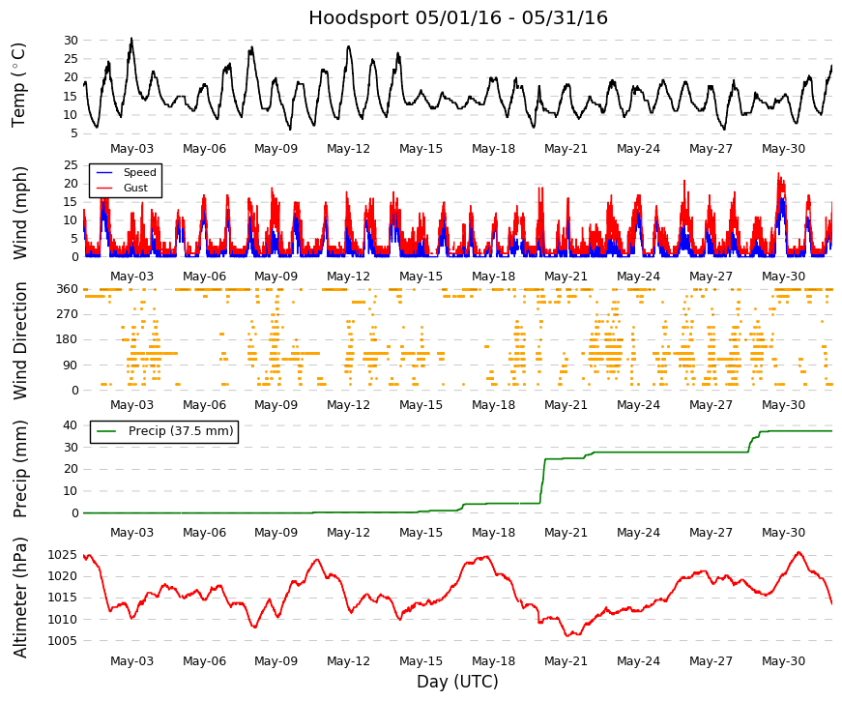Click the green Precip legend line

[107, 431]
